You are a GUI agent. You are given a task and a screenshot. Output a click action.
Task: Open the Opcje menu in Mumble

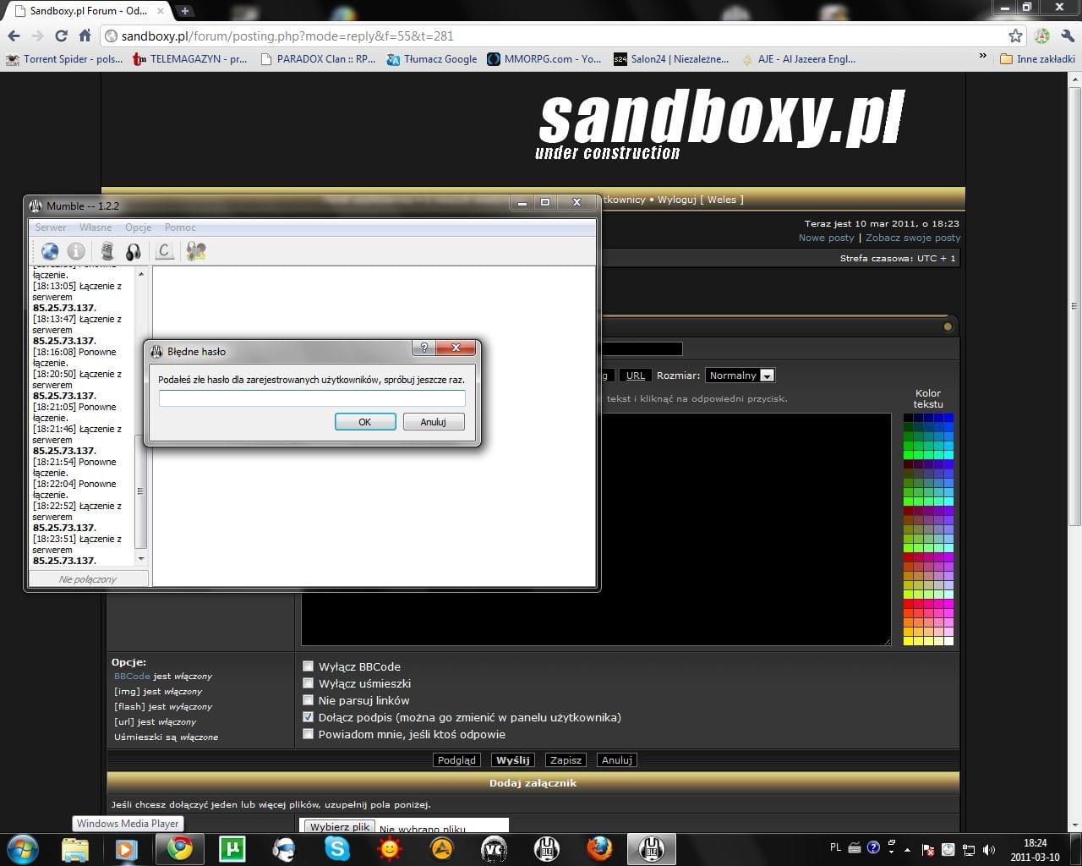click(x=138, y=227)
